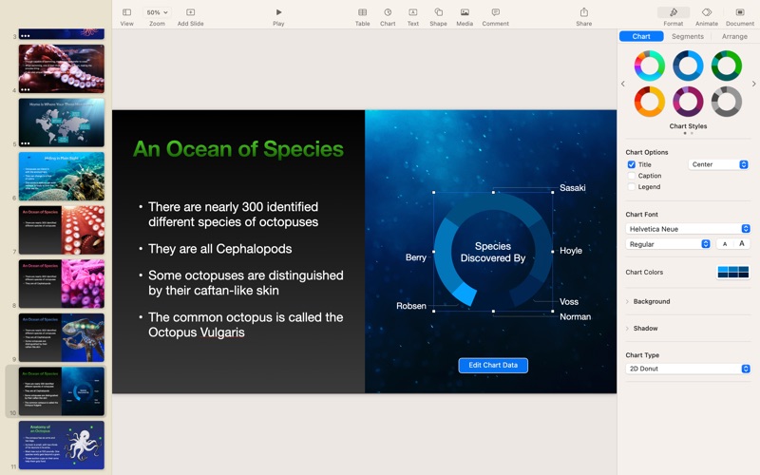
Task: Enable the Legend checkbox
Action: click(x=632, y=187)
